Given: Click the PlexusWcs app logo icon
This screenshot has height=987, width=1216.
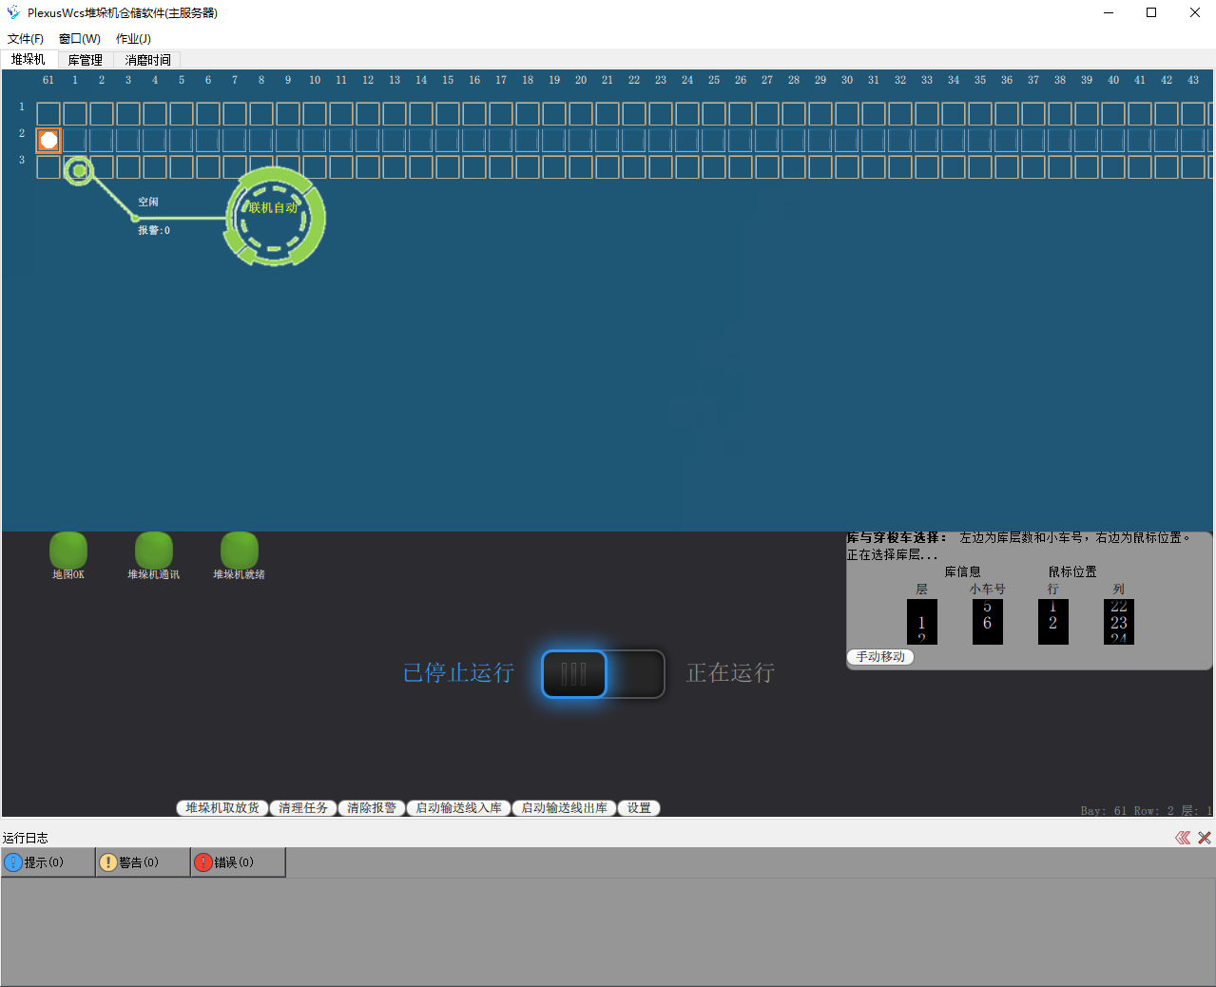Looking at the screenshot, I should [13, 12].
